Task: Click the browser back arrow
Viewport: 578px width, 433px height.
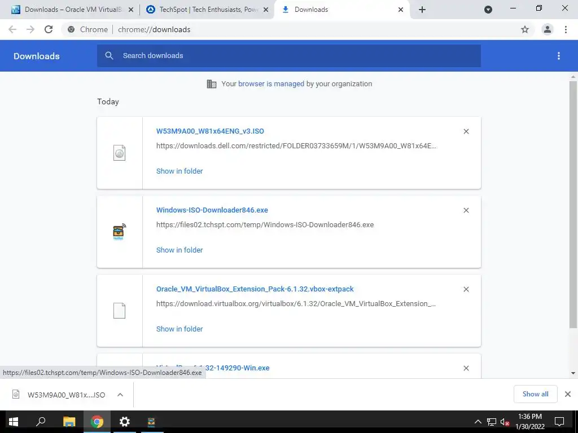Action: pos(12,29)
